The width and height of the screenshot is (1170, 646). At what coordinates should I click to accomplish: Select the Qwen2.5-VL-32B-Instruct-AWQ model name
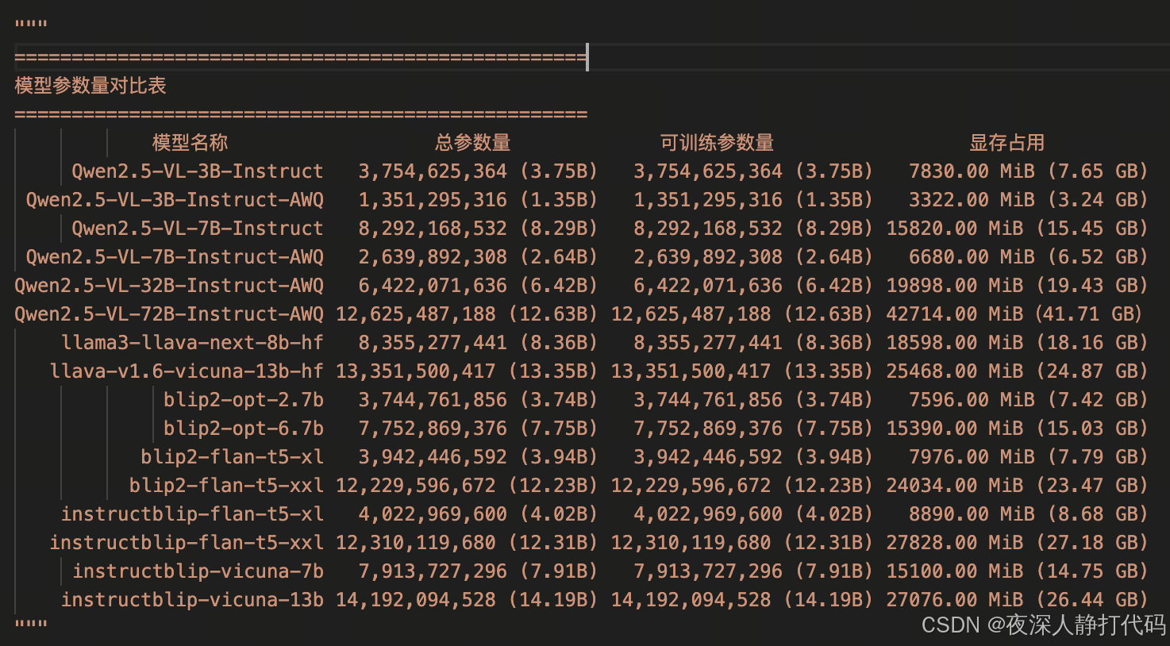[x=169, y=286]
